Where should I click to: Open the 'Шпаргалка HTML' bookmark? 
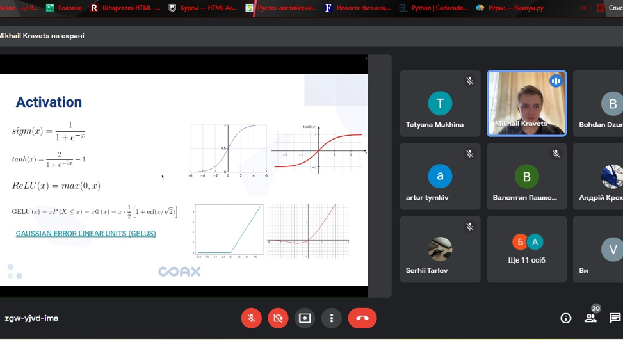125,8
